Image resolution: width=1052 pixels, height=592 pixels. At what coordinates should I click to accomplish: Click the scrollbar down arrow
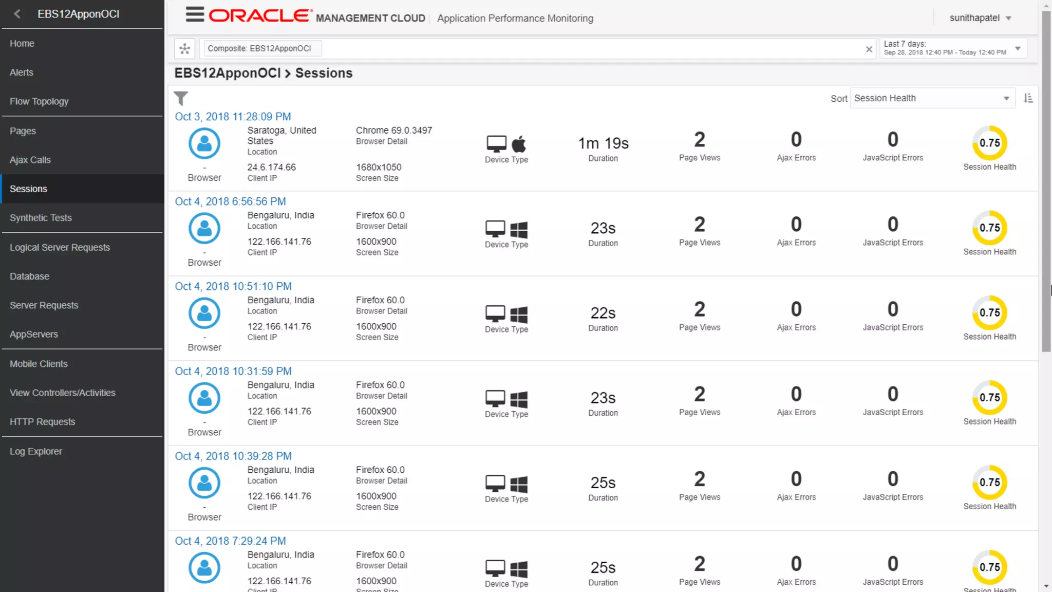point(1046,586)
